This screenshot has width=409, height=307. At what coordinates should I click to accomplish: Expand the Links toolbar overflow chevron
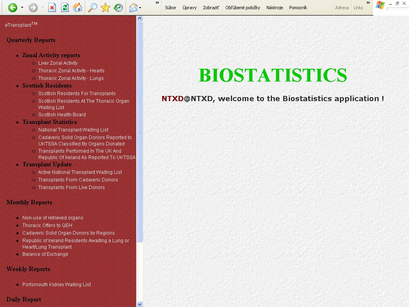click(x=368, y=3)
